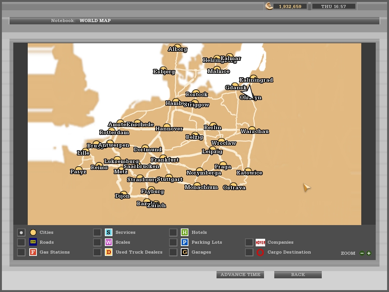Click the red Cargo Destination circle icon

tap(260, 252)
